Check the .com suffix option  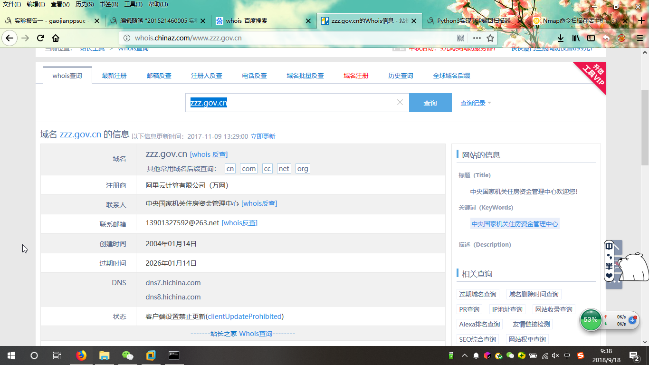(x=248, y=169)
